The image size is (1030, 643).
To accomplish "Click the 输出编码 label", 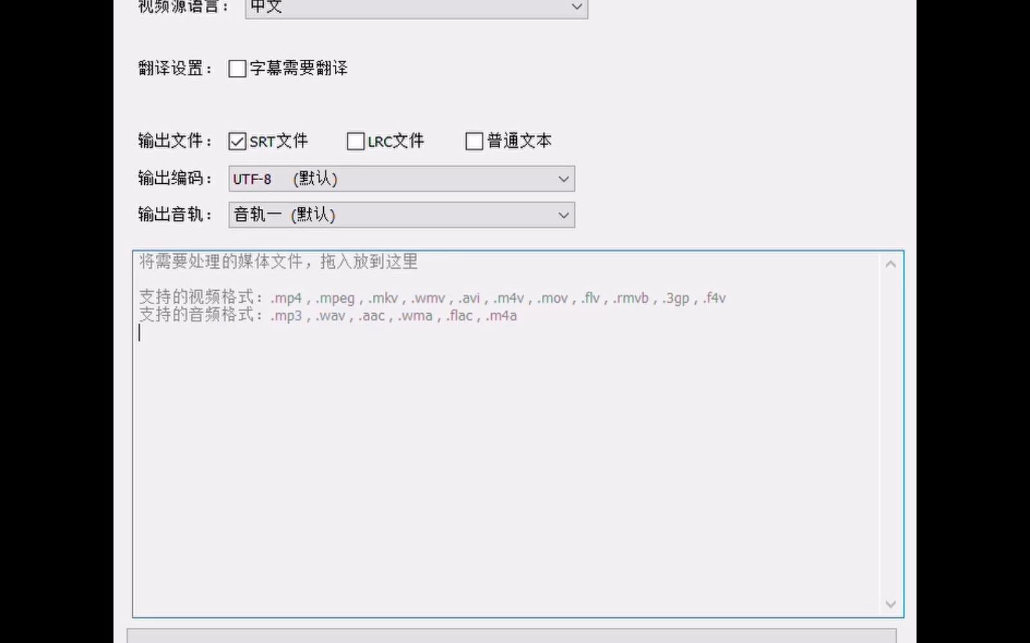I will tap(175, 178).
